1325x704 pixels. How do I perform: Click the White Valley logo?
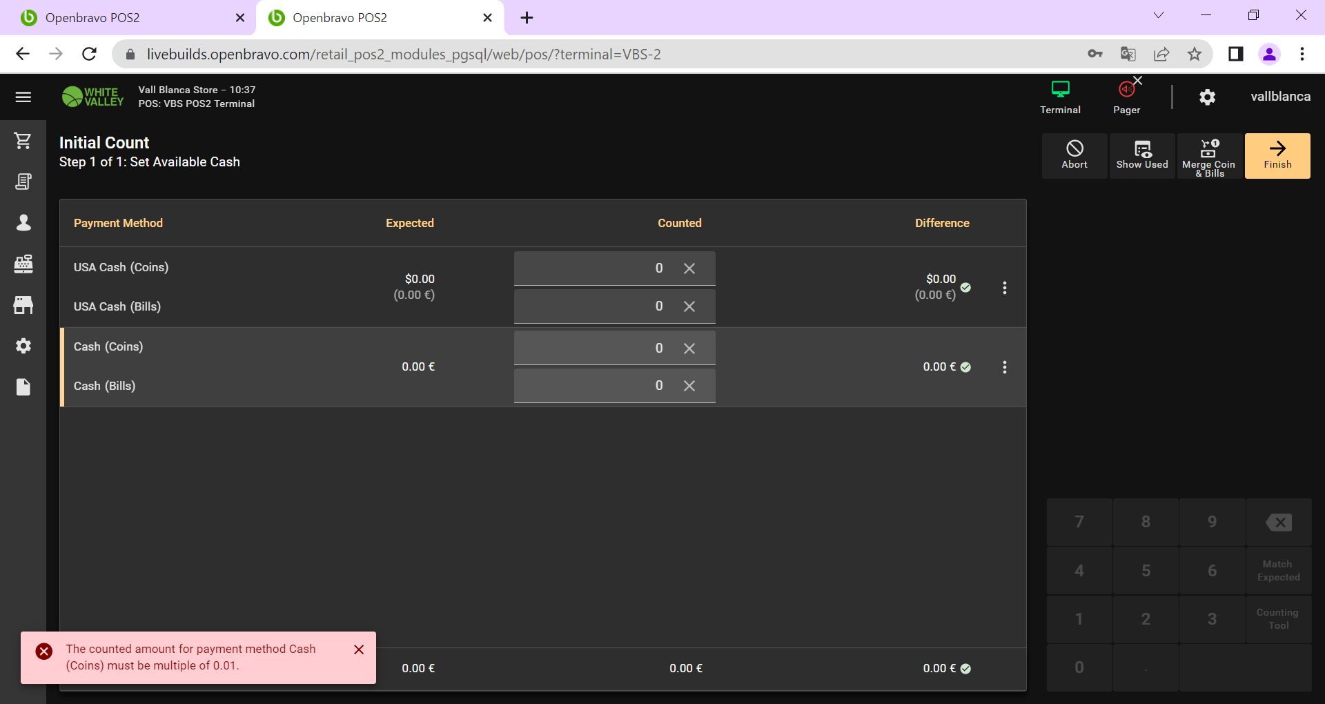(x=92, y=97)
